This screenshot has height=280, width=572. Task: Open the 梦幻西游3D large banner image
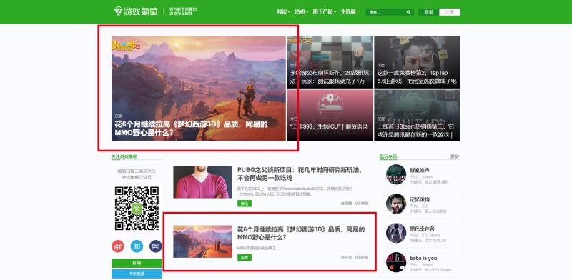(x=199, y=89)
